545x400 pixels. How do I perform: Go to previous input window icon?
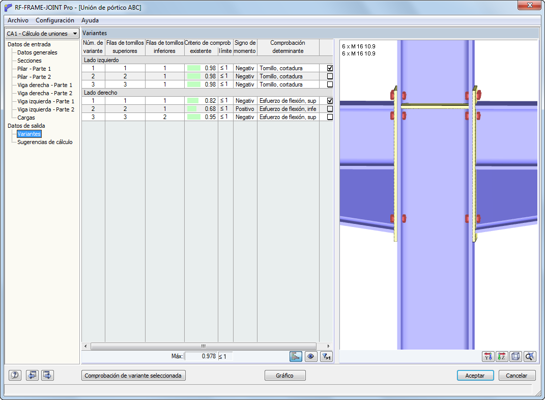tap(32, 375)
